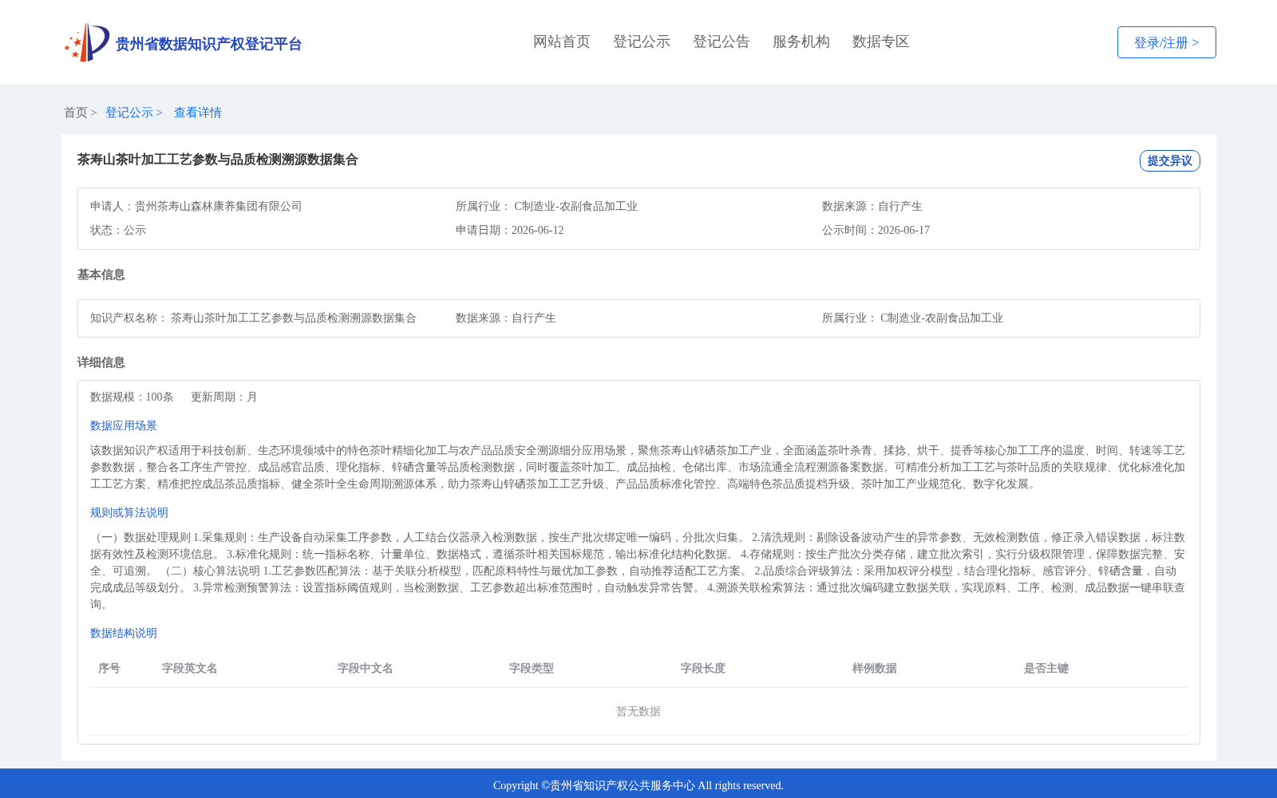Click 数据来源 in 基本信息 box

(506, 318)
